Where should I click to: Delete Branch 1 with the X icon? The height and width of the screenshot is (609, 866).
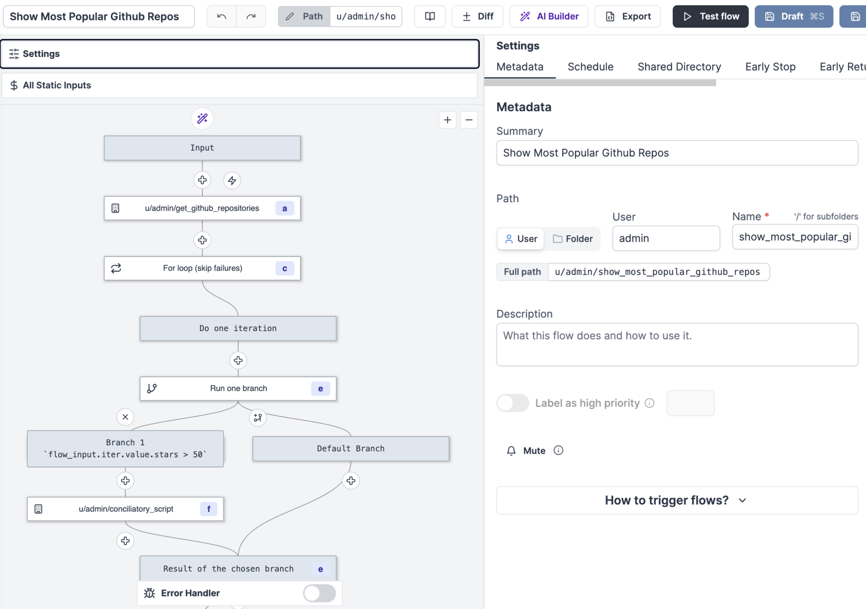click(x=125, y=417)
